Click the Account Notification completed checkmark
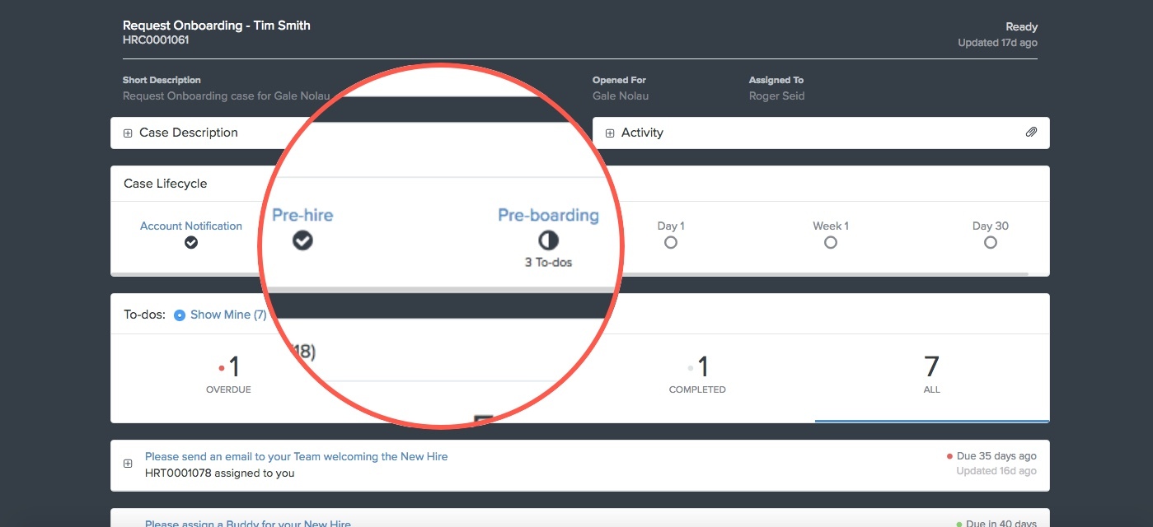Screen dimensions: 1153x527 click(190, 243)
